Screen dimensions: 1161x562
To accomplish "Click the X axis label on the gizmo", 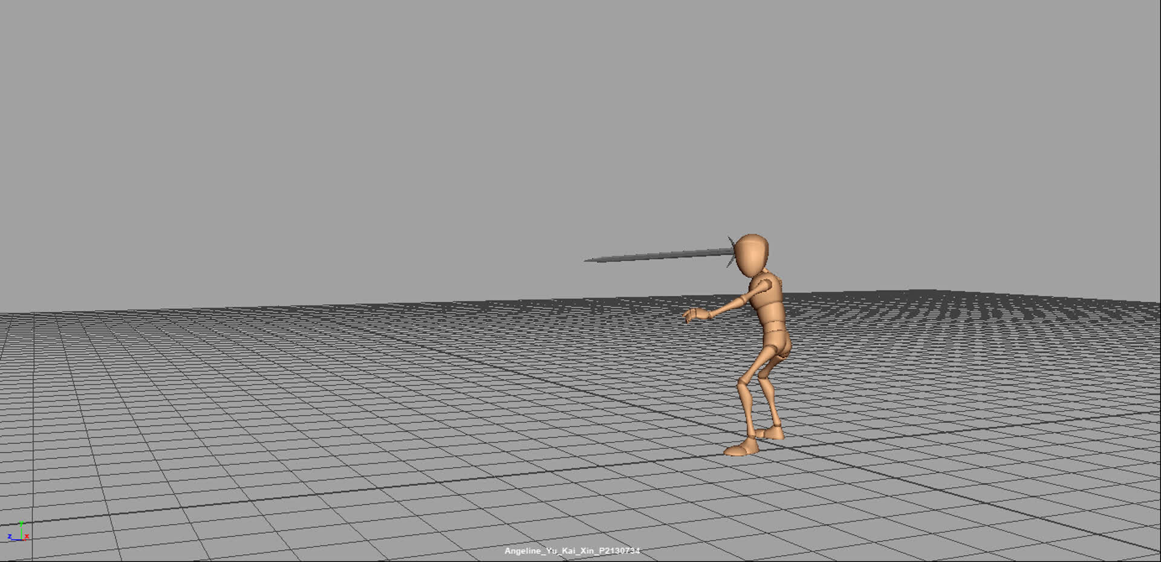I will pyautogui.click(x=27, y=536).
